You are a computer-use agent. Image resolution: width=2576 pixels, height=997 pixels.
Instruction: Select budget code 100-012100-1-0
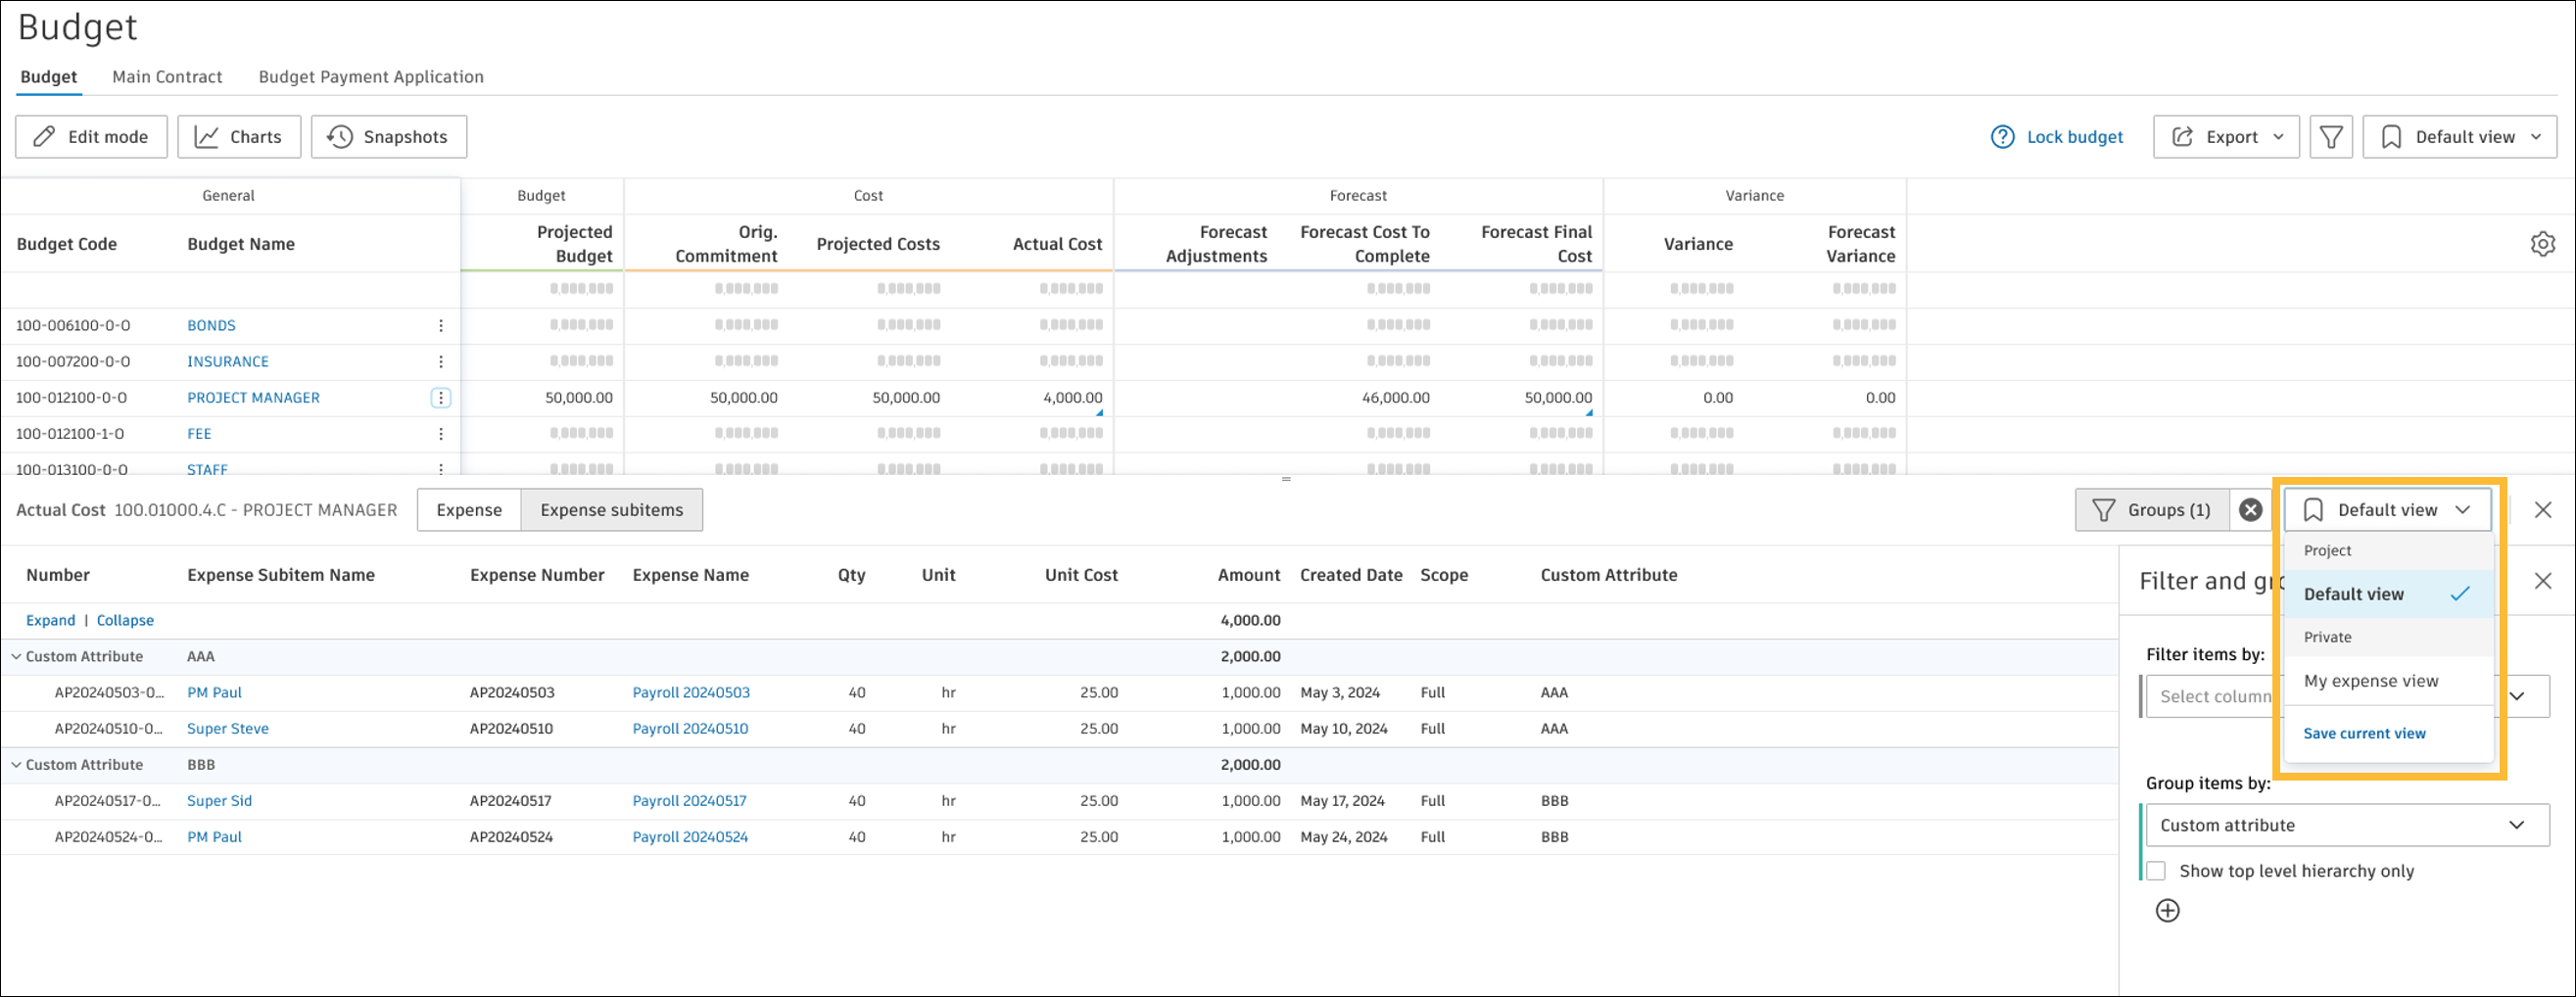point(70,434)
